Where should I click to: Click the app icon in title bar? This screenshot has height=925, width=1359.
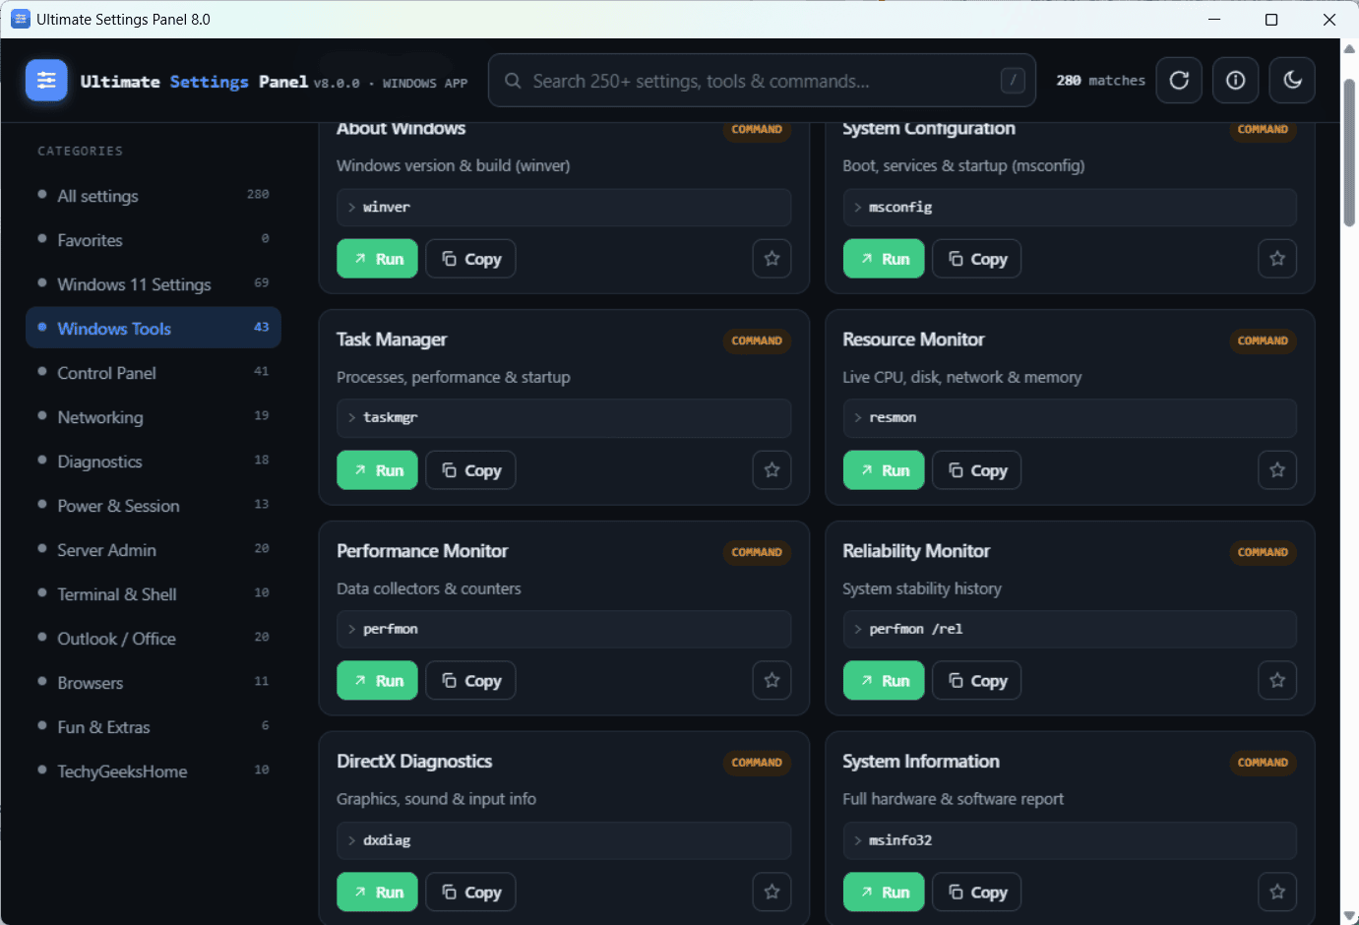(20, 19)
